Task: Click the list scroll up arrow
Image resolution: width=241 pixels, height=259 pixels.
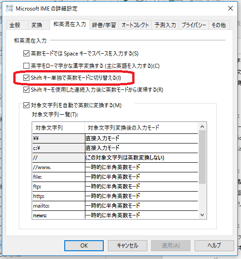Action: pos(202,127)
